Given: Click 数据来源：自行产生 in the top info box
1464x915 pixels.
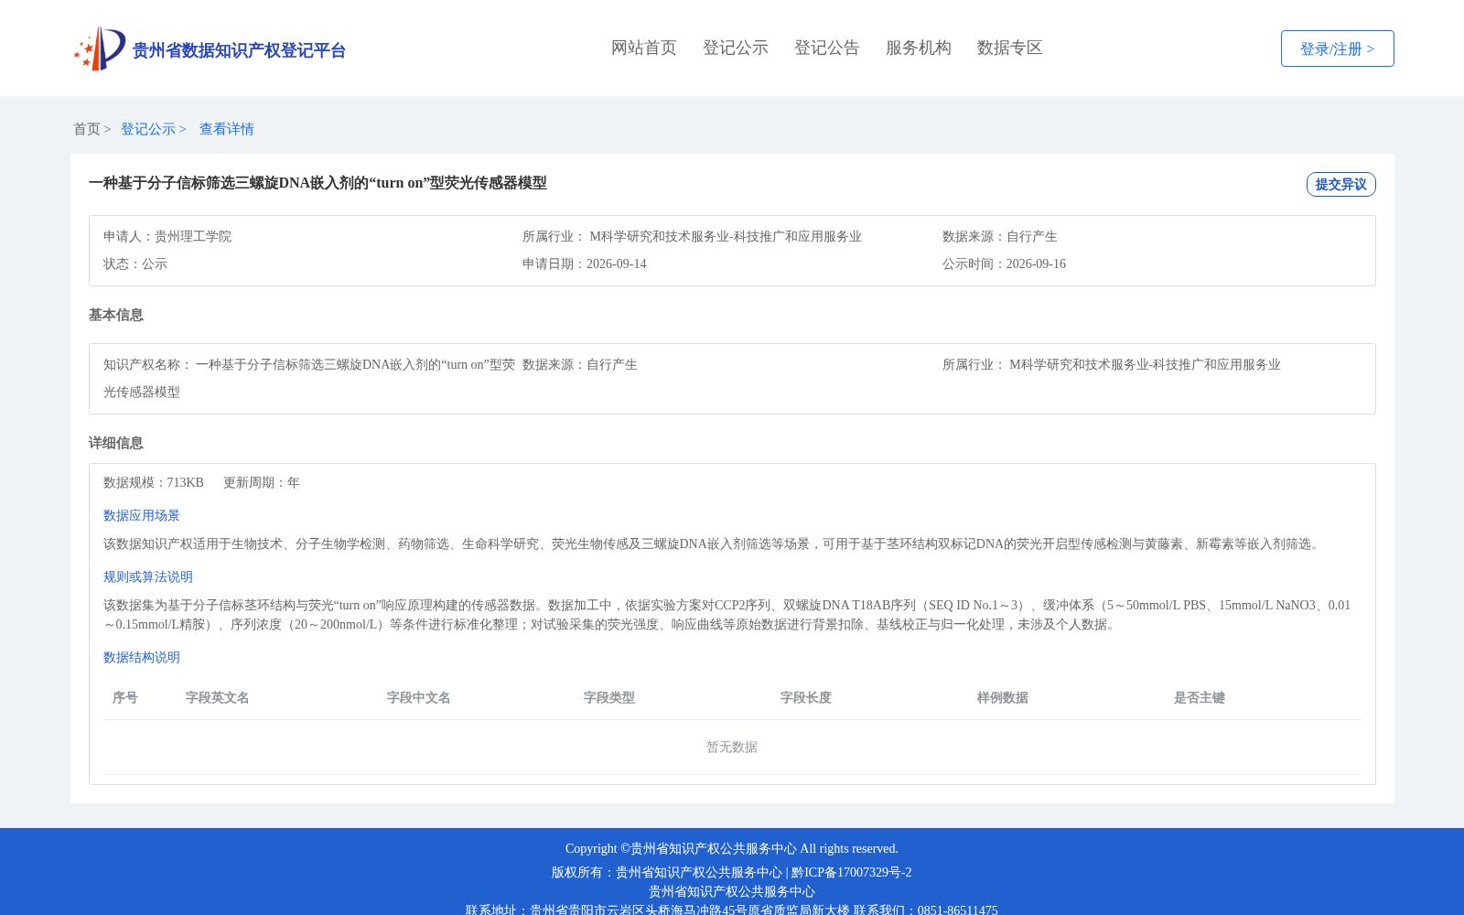Looking at the screenshot, I should tap(1000, 236).
